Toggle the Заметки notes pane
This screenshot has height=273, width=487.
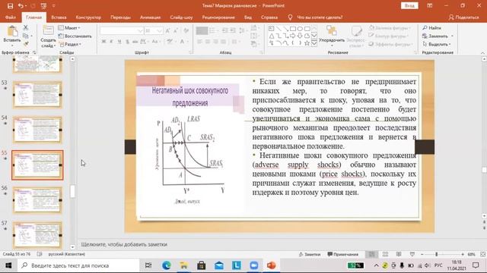click(x=310, y=254)
